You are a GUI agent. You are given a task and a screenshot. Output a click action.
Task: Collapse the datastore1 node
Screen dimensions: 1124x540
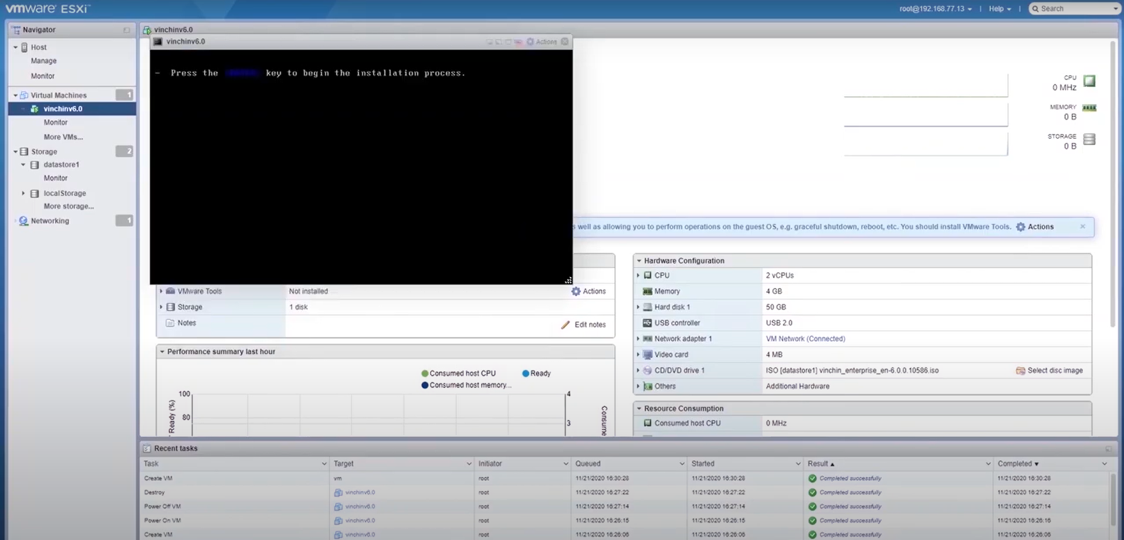click(23, 165)
